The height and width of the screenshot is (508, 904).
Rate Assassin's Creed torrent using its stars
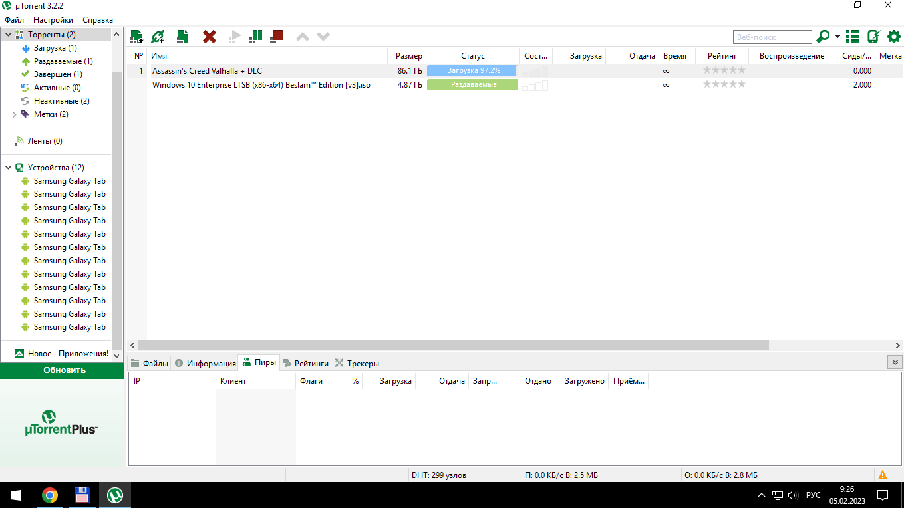[x=724, y=70]
